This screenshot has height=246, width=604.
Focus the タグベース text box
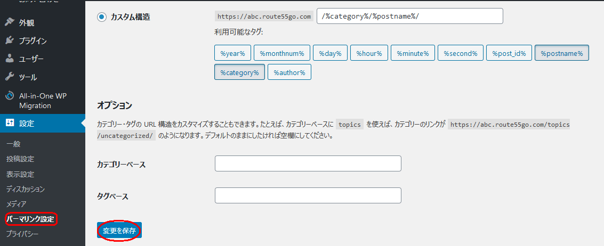point(308,196)
